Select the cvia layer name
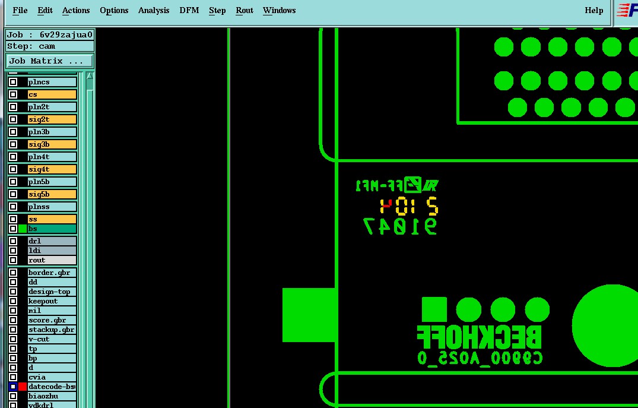The width and height of the screenshot is (638, 408). [x=52, y=377]
